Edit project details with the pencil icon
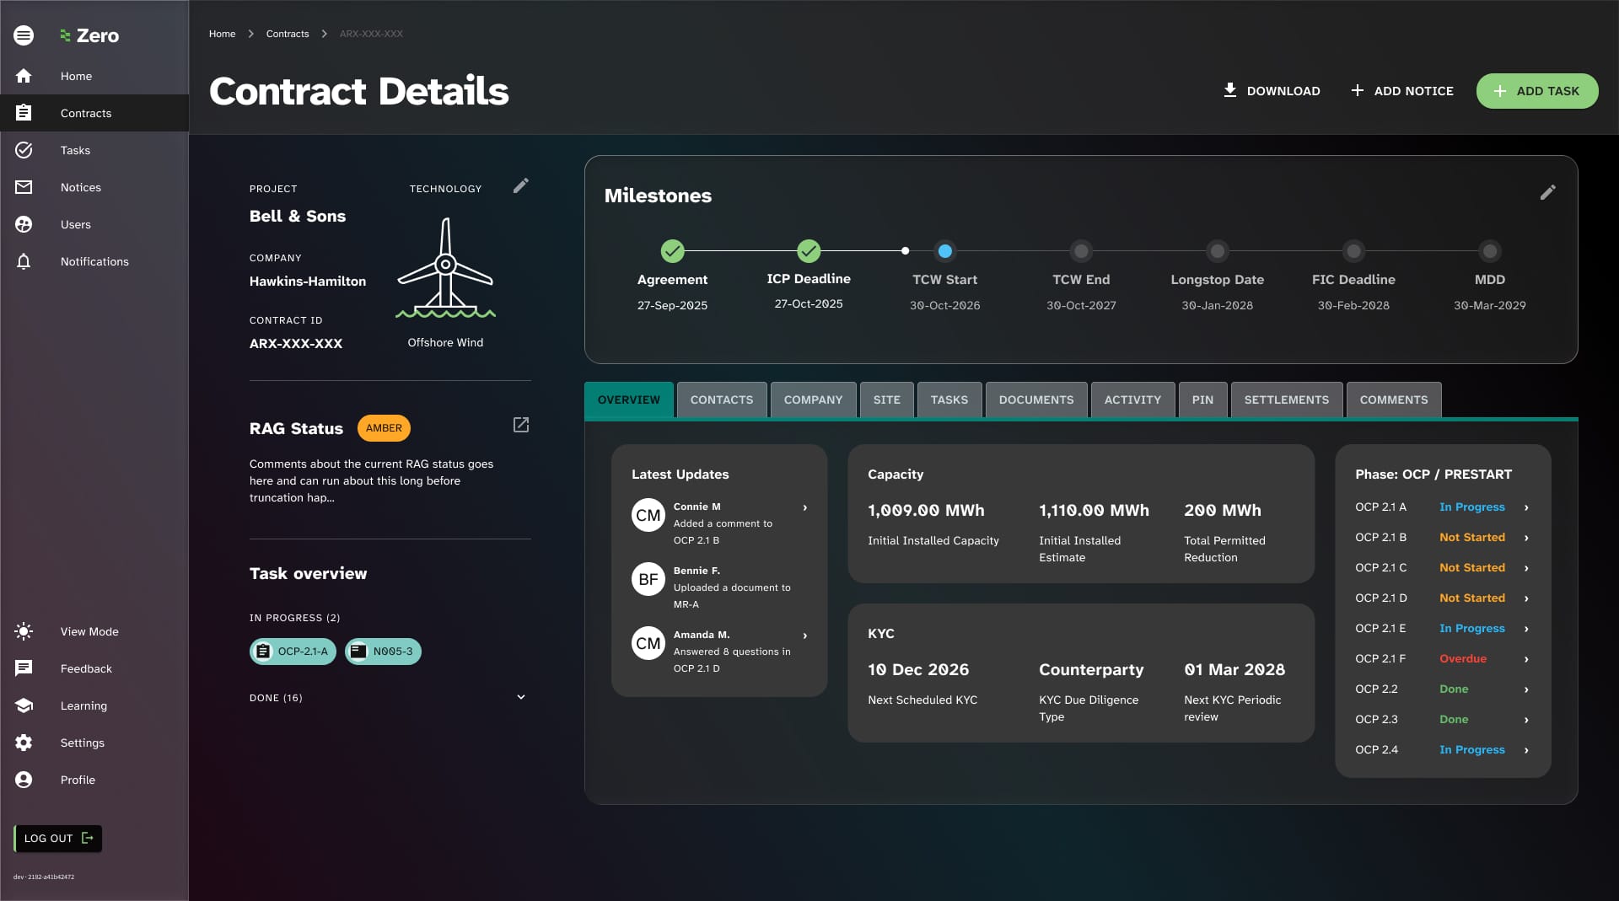The width and height of the screenshot is (1619, 901). [520, 185]
